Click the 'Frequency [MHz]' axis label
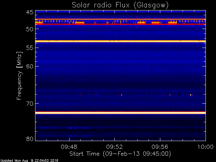This screenshot has width=216, height=162. 19,76
